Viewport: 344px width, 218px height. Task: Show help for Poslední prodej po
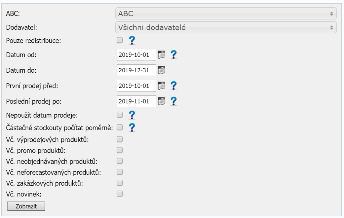(174, 101)
